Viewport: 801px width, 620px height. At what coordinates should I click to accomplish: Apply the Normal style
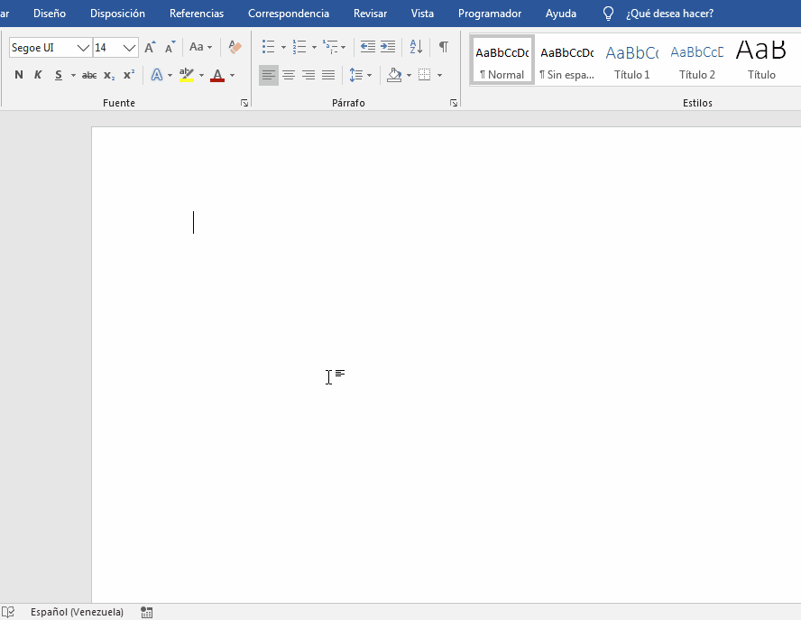502,60
